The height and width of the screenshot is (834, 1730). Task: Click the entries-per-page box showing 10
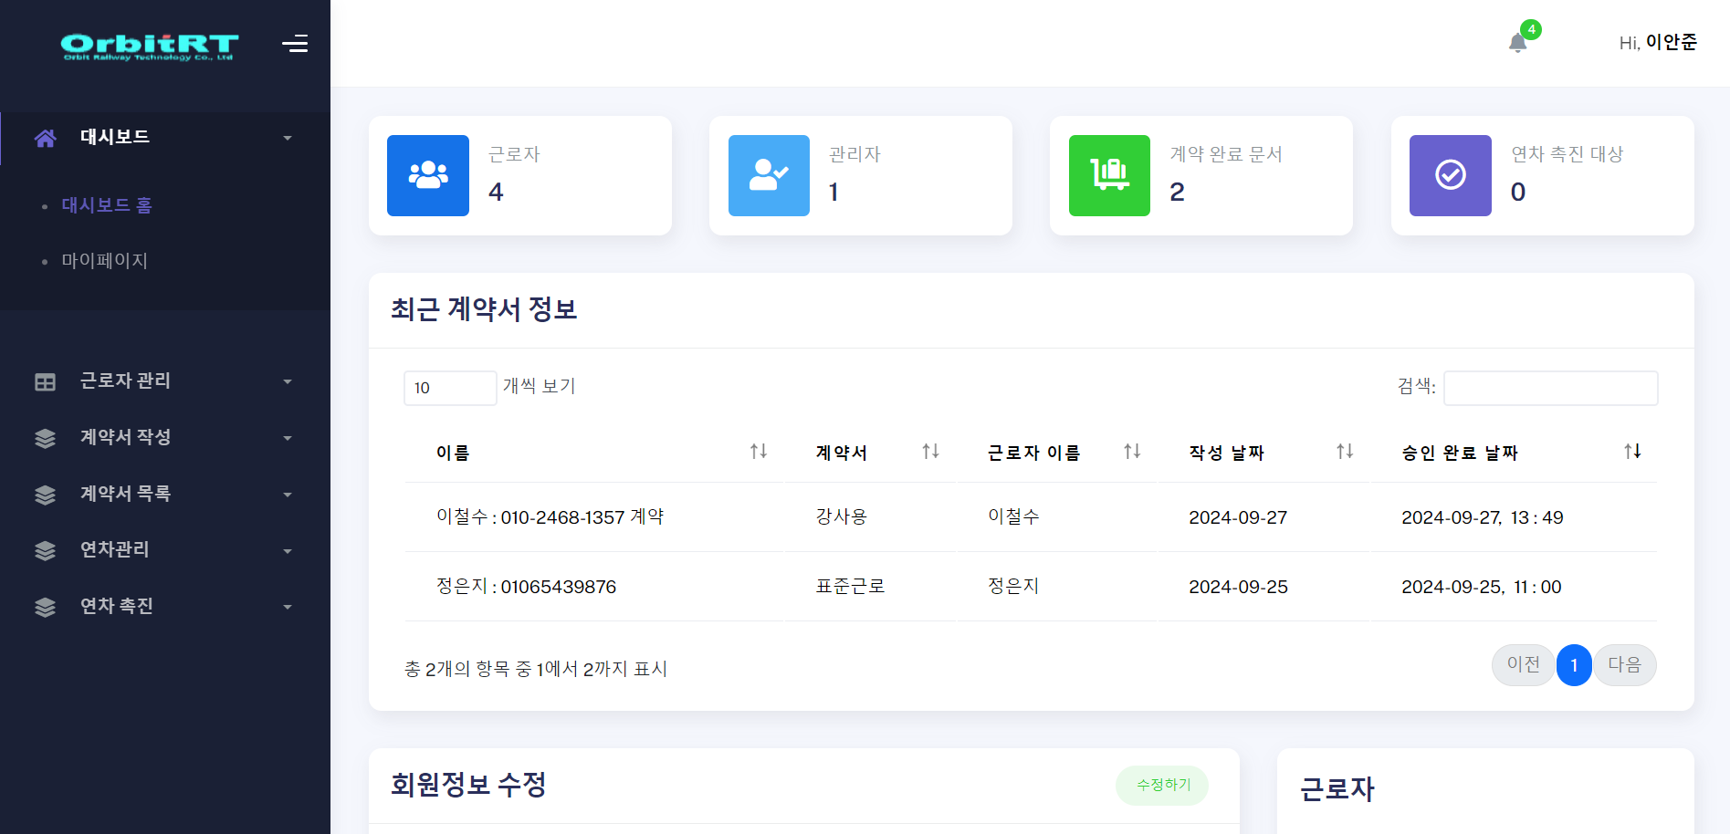pos(449,388)
